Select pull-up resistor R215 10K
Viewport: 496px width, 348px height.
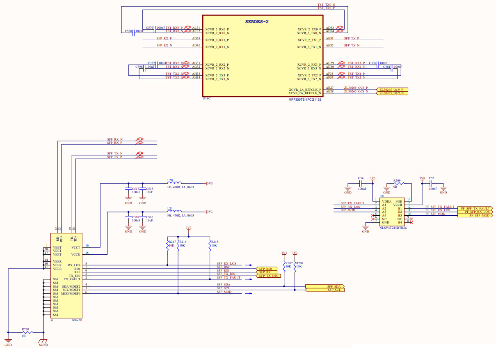click(x=211, y=245)
